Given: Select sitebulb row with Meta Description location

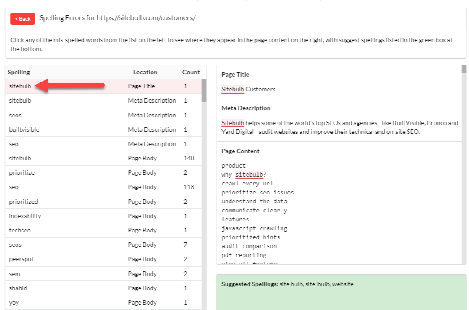Looking at the screenshot, I should pos(104,100).
